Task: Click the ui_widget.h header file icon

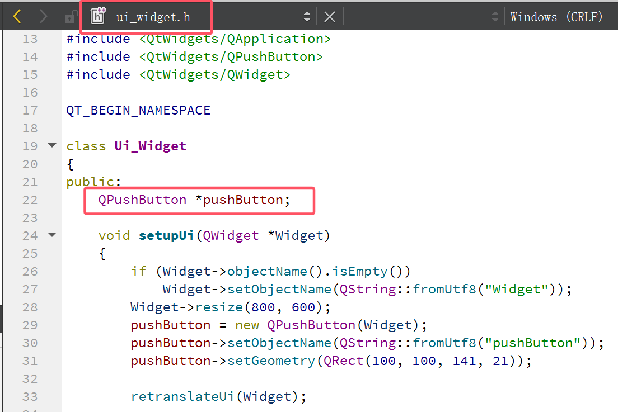Action: point(98,16)
